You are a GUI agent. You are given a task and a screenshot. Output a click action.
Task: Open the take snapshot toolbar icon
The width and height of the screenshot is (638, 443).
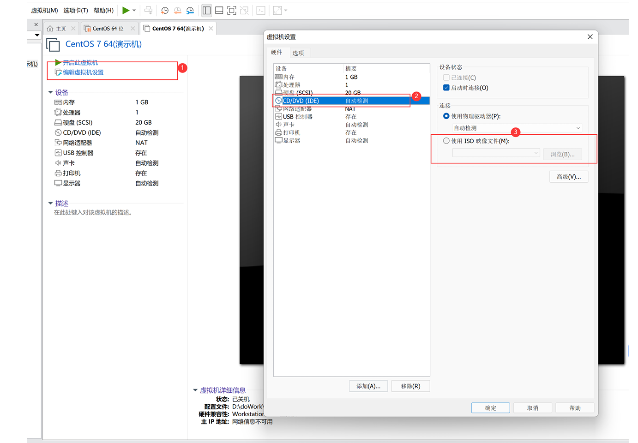coord(165,10)
